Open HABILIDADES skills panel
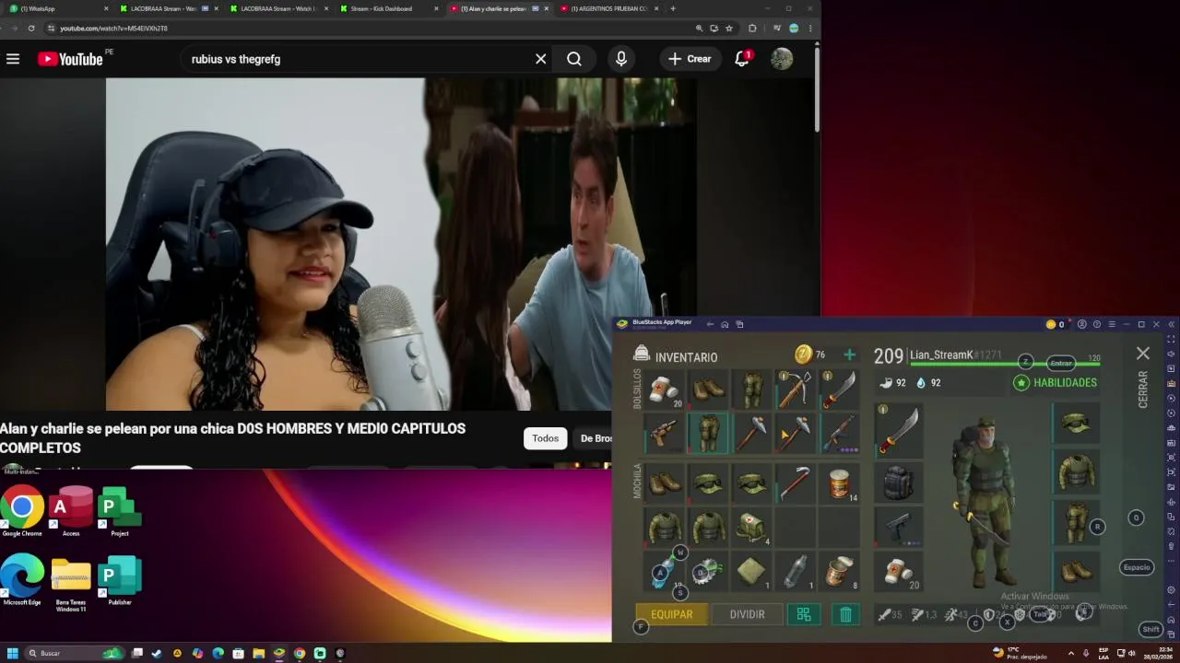The image size is (1180, 663). [1056, 382]
